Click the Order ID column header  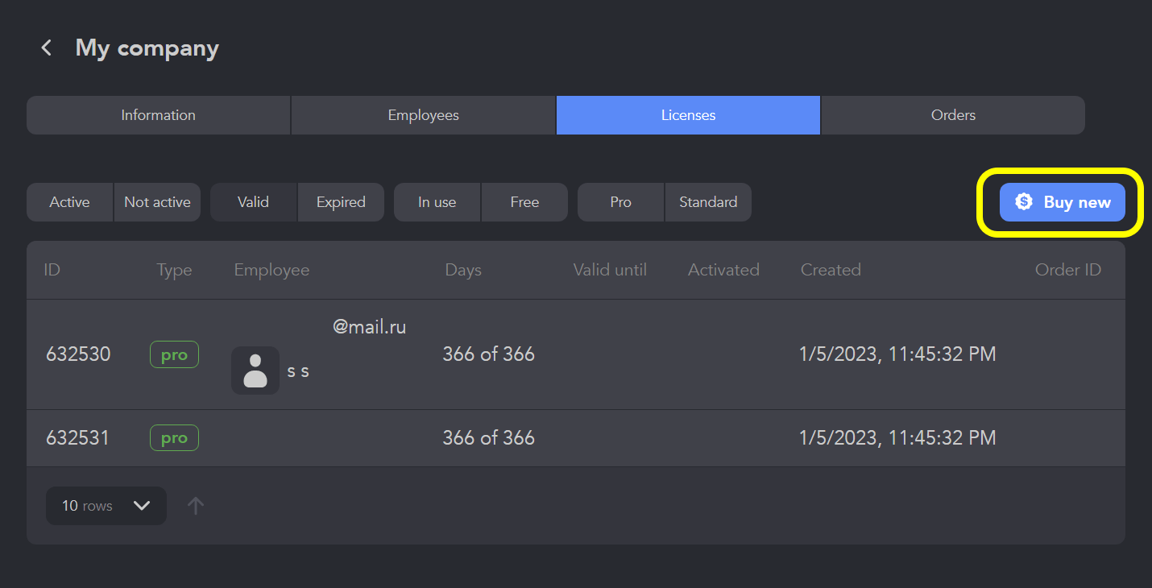pyautogui.click(x=1068, y=270)
